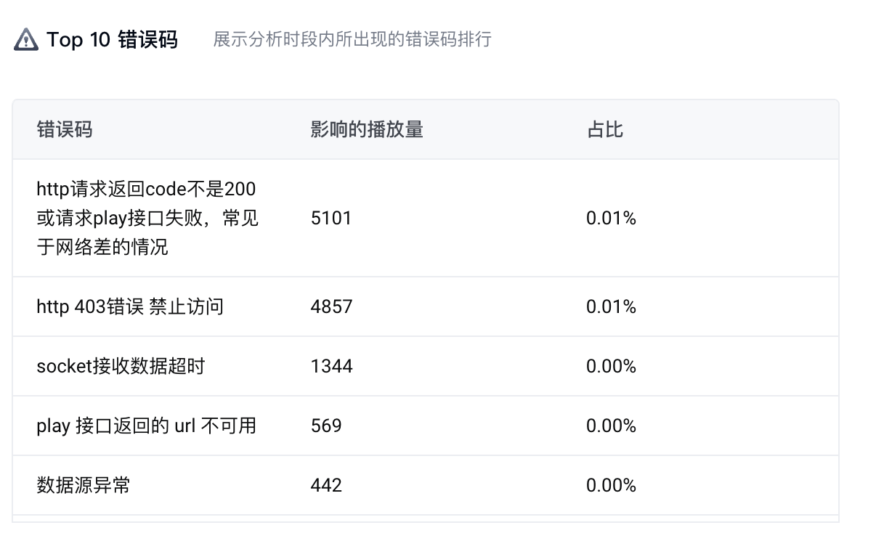Select the "socket接收数据超时" error row
Viewport: 876px width, 549px height.
pyautogui.click(x=121, y=366)
